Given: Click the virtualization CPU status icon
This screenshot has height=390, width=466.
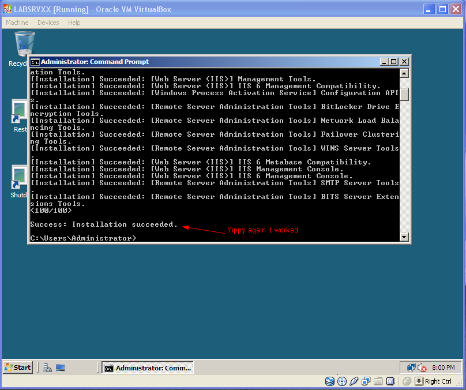Looking at the screenshot, I should [390, 381].
